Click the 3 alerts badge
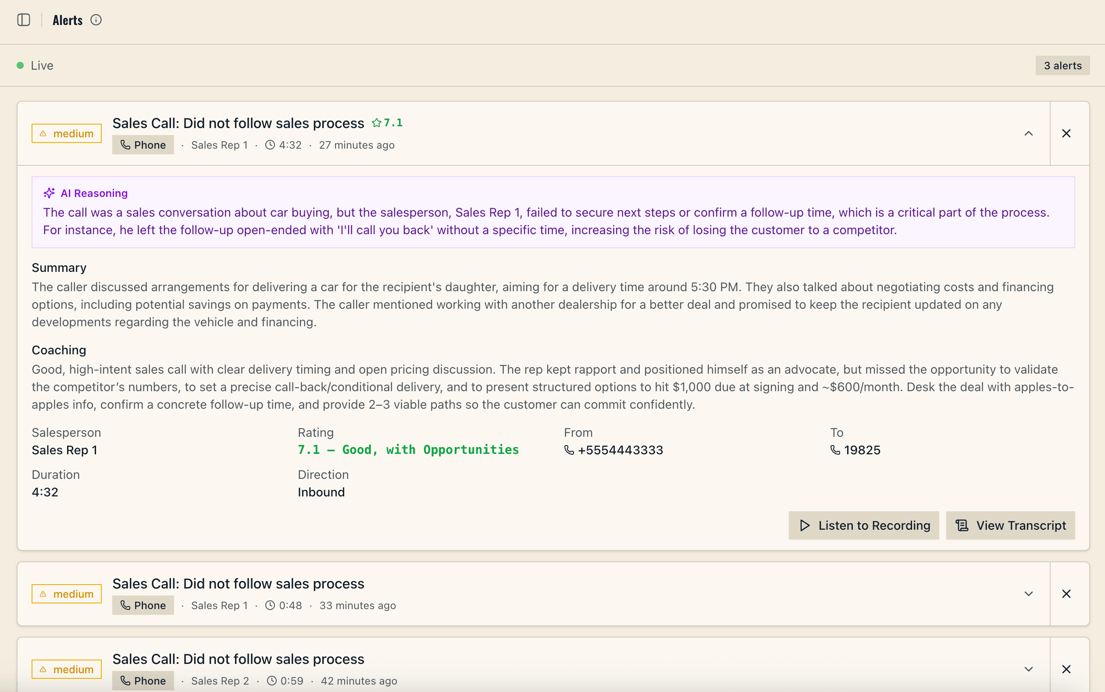 (1062, 65)
